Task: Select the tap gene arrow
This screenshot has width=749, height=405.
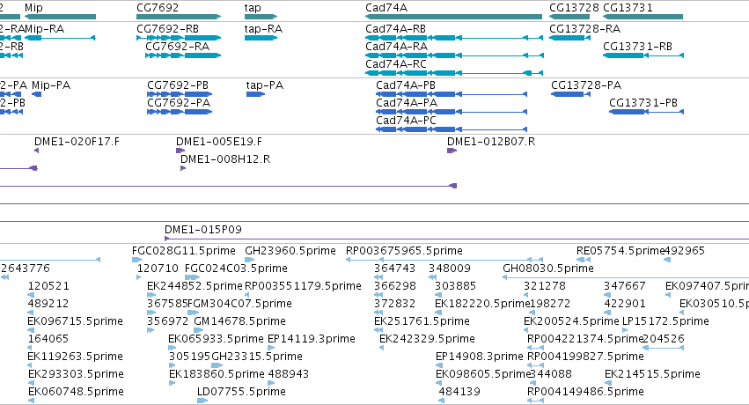Action: coord(261,17)
